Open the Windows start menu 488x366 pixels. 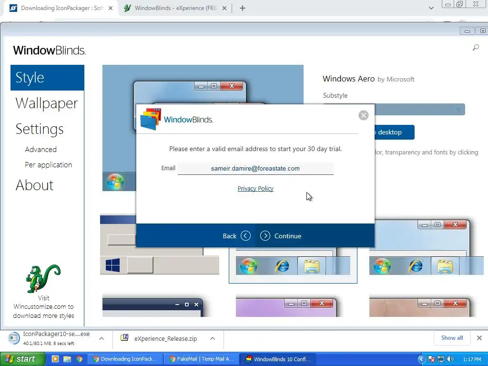[x=22, y=359]
